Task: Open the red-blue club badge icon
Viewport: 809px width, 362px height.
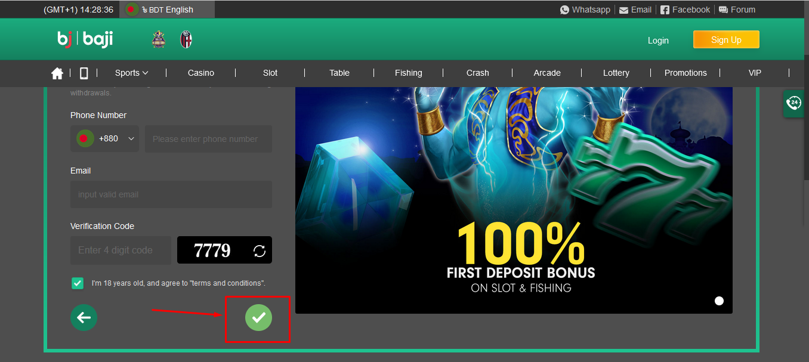Action: [x=186, y=39]
